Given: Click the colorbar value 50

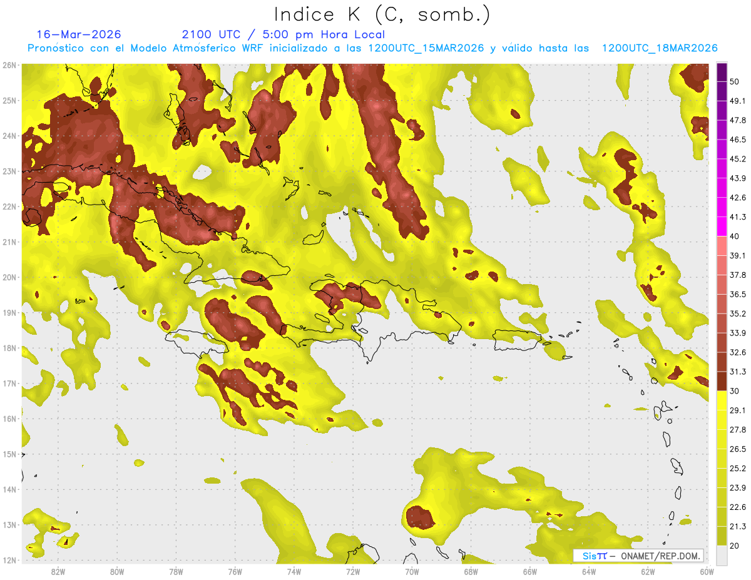Looking at the screenshot, I should pyautogui.click(x=735, y=81).
